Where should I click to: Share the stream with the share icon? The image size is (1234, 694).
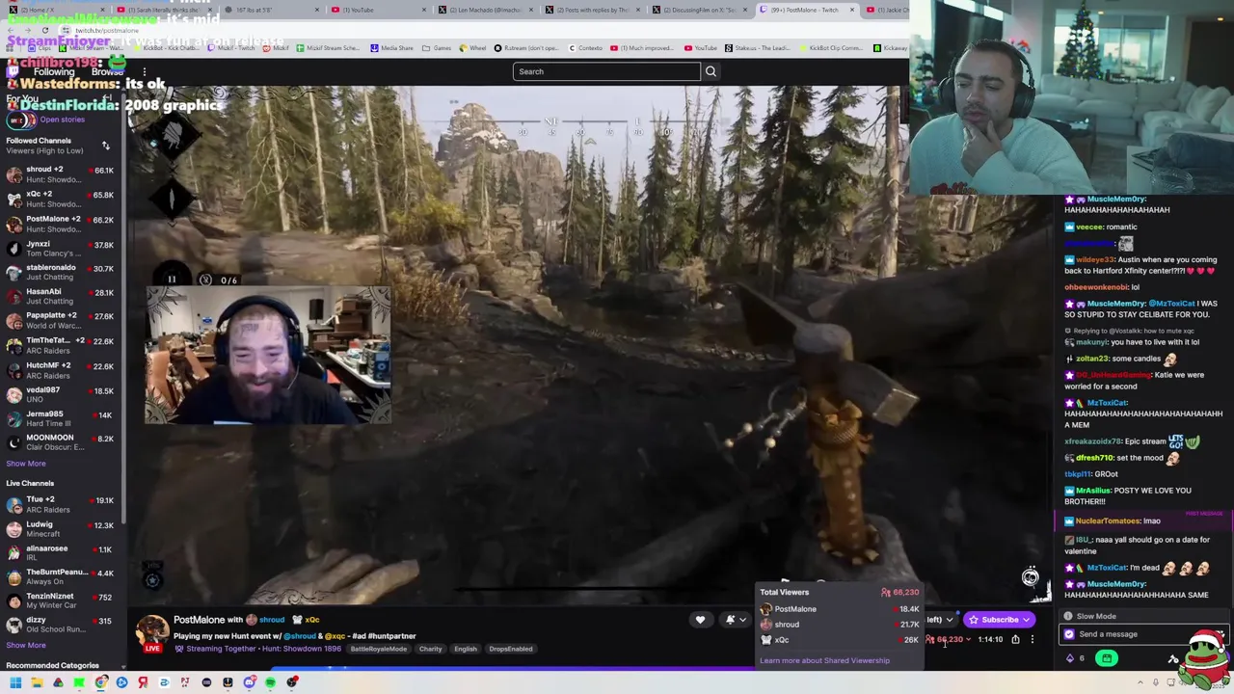point(1015,639)
